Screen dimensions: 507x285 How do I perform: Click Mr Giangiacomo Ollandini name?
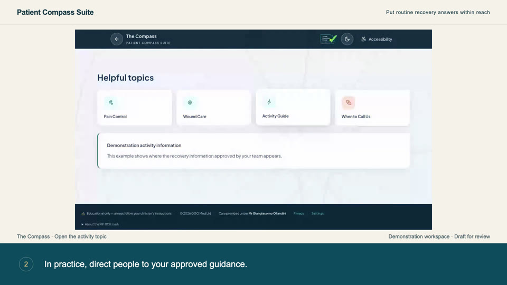(x=267, y=214)
